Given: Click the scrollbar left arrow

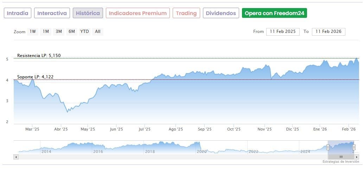Looking at the screenshot, I should 16,157.
